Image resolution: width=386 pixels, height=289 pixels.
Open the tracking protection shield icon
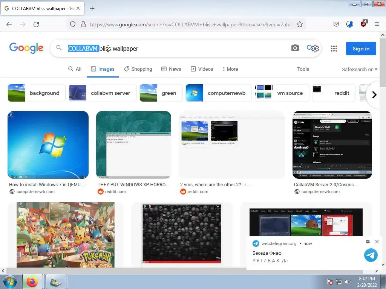73,24
